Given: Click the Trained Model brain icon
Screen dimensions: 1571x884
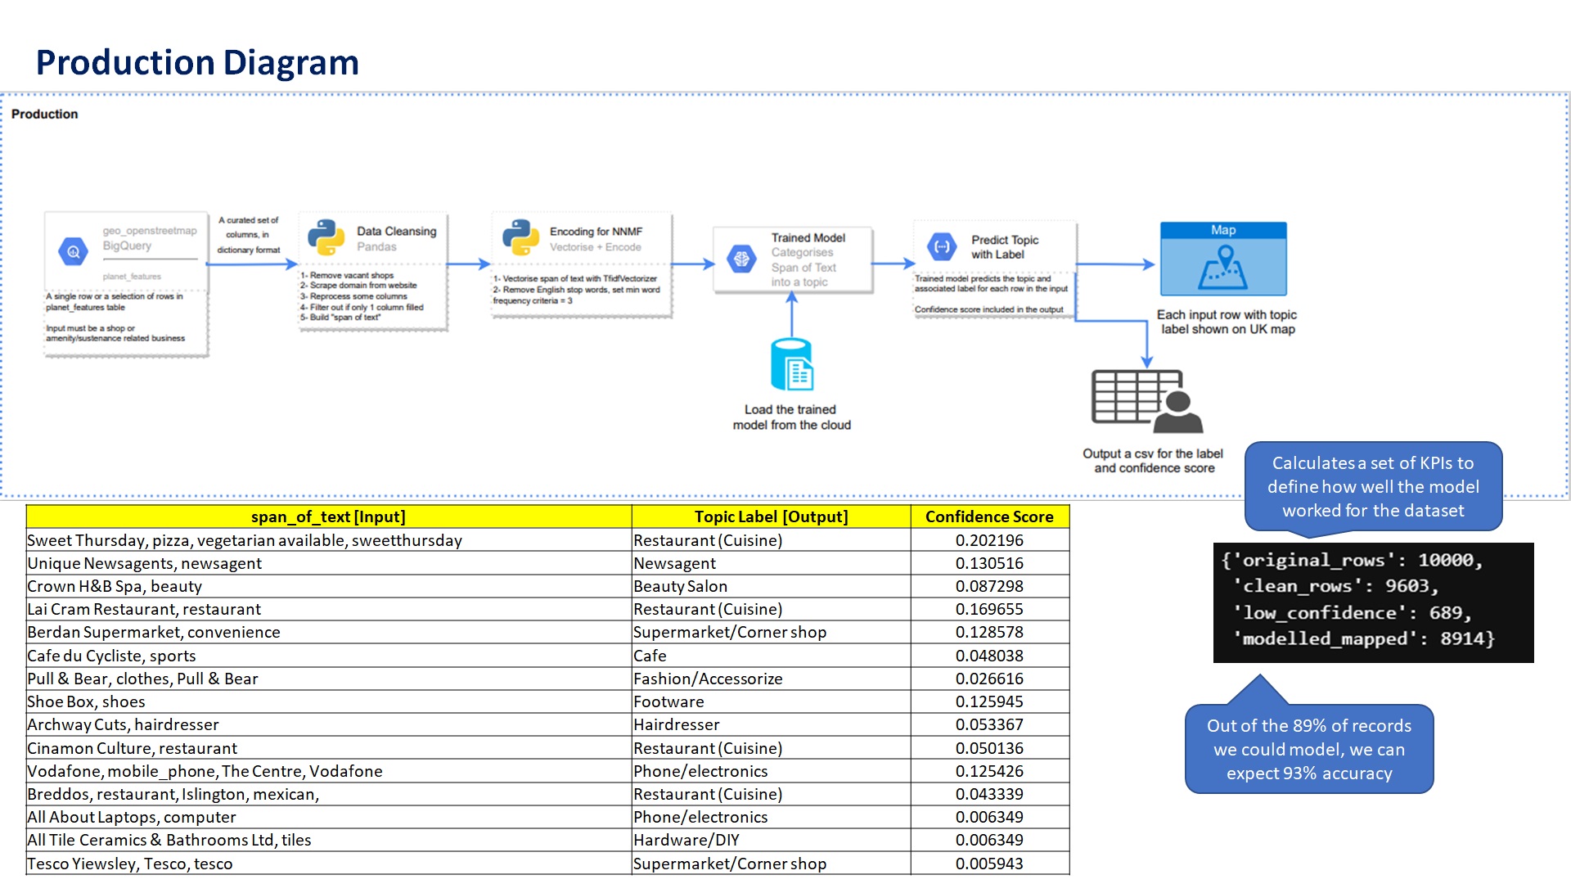Looking at the screenshot, I should click(x=741, y=259).
